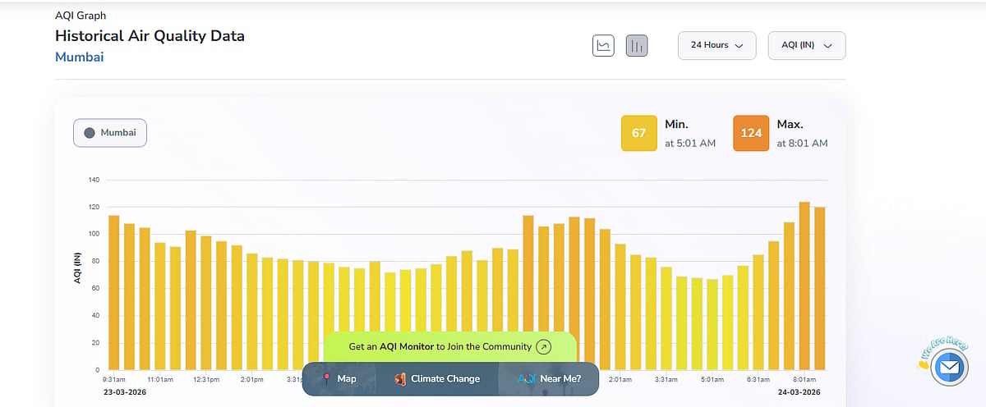Select the bar above 2:01pm label

pos(252,312)
